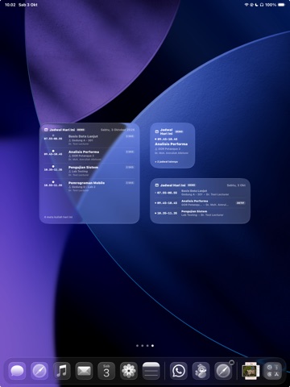This screenshot has height=387, width=290.
Task: Tap the footer '4 mata kuliah hari ini'
Action: (x=58, y=217)
